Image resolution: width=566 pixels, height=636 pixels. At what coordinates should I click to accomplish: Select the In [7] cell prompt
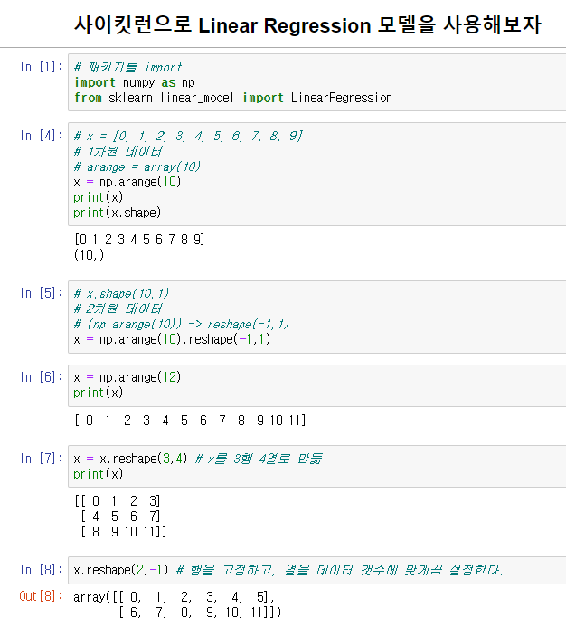(x=41, y=459)
